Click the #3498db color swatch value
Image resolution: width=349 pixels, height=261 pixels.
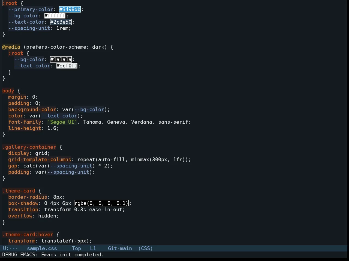pos(70,10)
